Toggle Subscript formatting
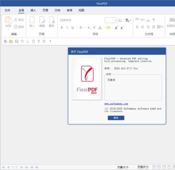 coord(89,28)
